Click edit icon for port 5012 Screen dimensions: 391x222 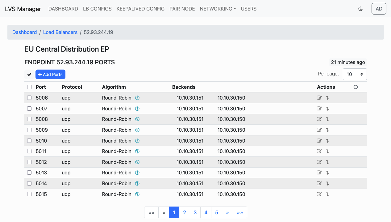(319, 162)
